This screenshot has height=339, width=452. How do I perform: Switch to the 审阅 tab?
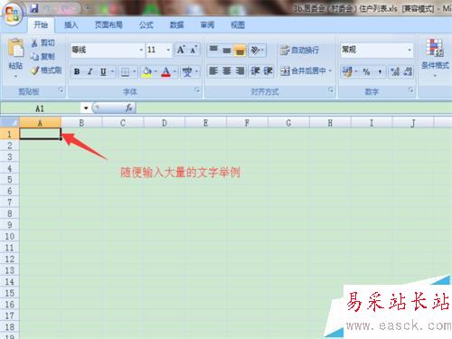tap(207, 24)
